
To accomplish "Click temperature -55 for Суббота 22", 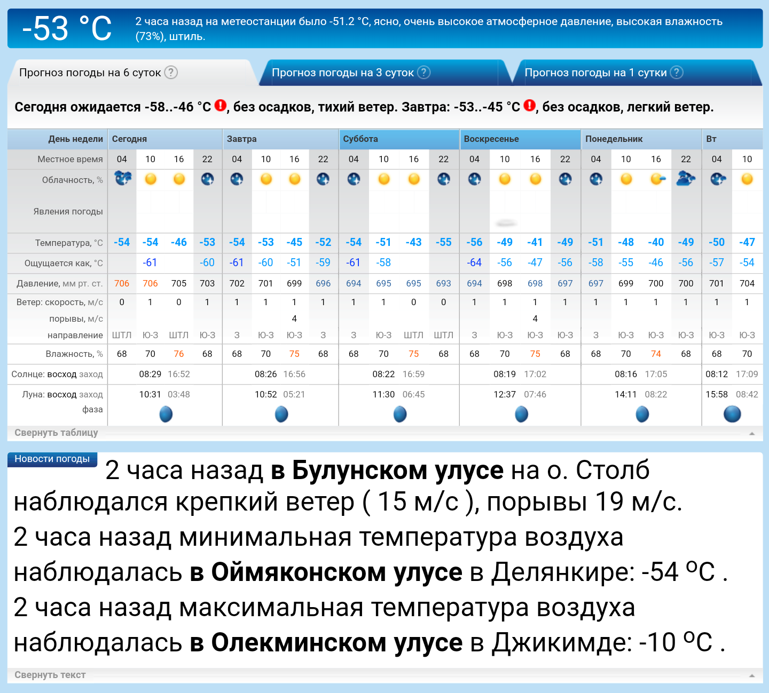I will [x=443, y=242].
